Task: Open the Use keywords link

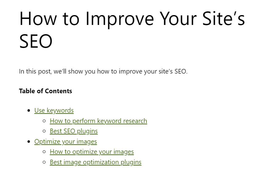Action: point(54,110)
